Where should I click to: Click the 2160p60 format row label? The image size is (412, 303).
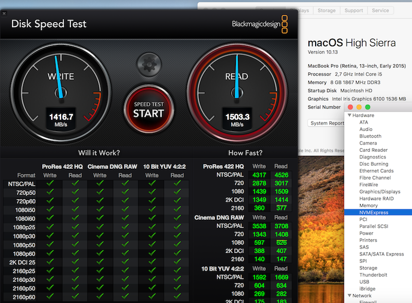(24, 297)
